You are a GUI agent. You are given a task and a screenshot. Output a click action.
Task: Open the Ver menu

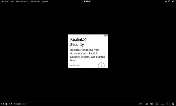pos(12,1)
